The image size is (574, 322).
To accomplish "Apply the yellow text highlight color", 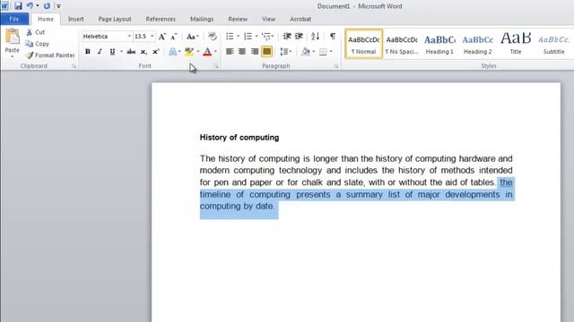I will point(189,52).
